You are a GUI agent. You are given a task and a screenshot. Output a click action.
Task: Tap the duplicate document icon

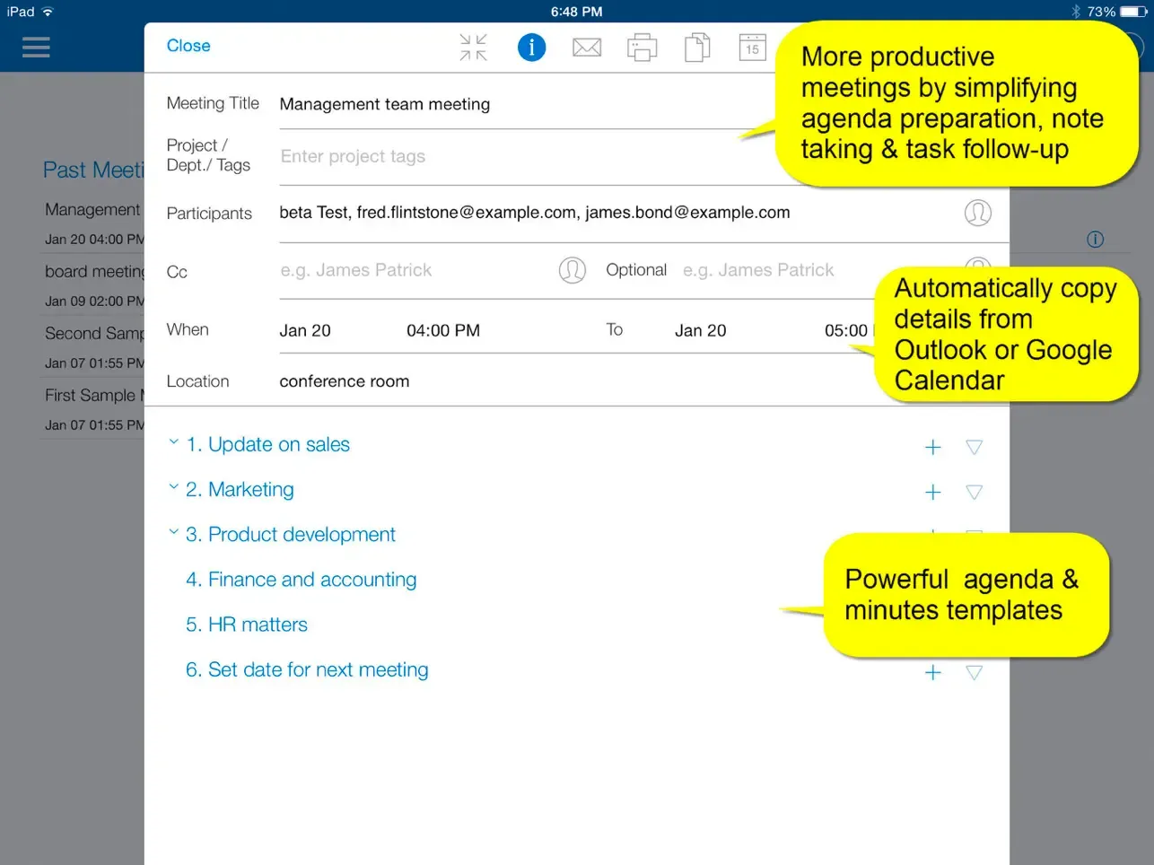pyautogui.click(x=697, y=47)
